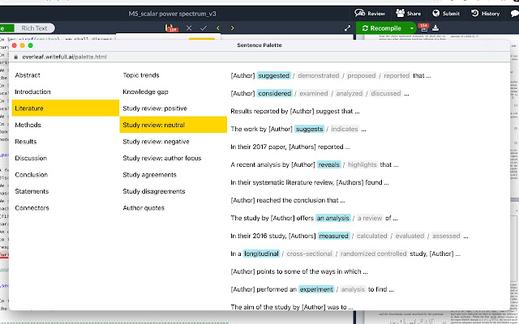
Task: Click the expand arrows beside Recompile
Action: [x=348, y=28]
